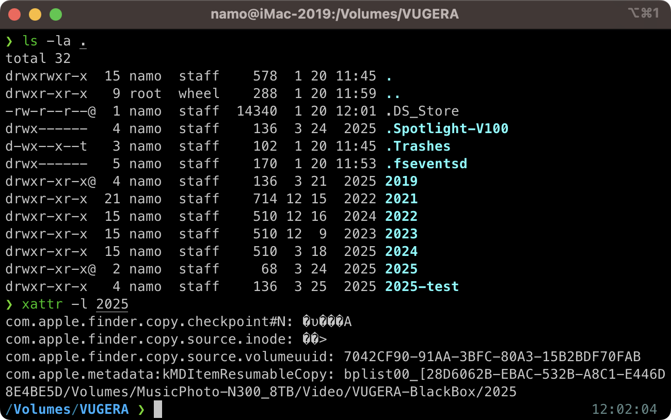Click permissions string drwxrwxr-x

click(x=46, y=76)
